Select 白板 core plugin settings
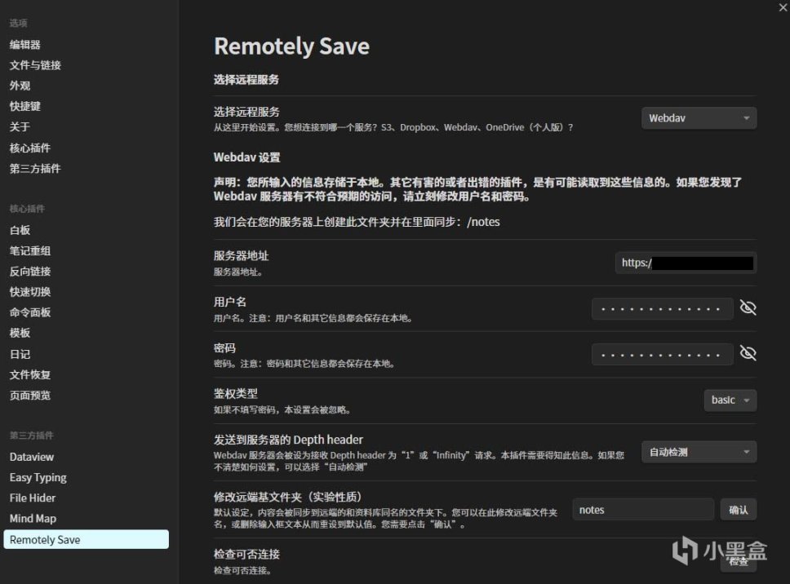 click(x=20, y=230)
